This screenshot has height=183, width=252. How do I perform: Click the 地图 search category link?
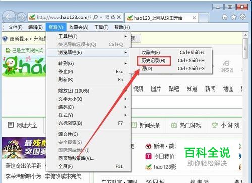[x=228, y=88]
